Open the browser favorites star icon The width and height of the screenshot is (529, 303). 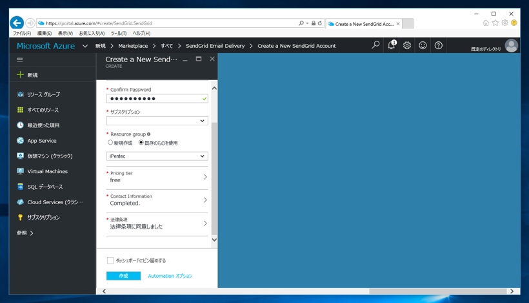495,23
